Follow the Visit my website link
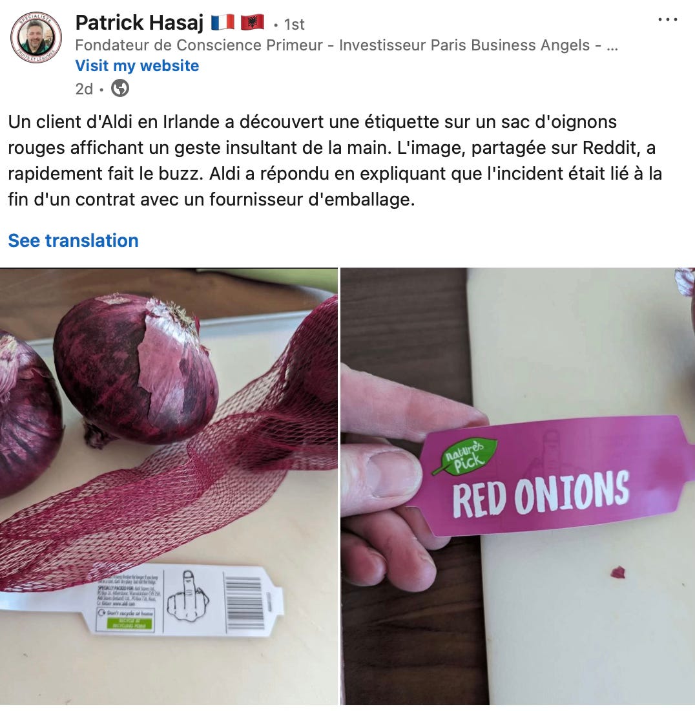Viewport: 695px width, 711px height. point(137,66)
